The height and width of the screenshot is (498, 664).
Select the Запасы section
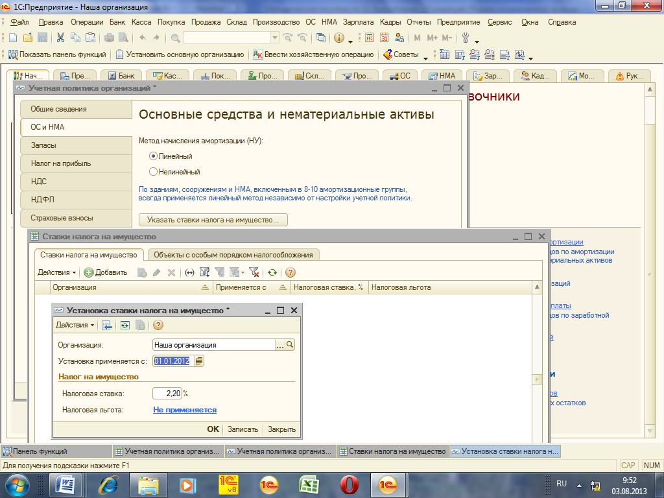click(x=76, y=145)
